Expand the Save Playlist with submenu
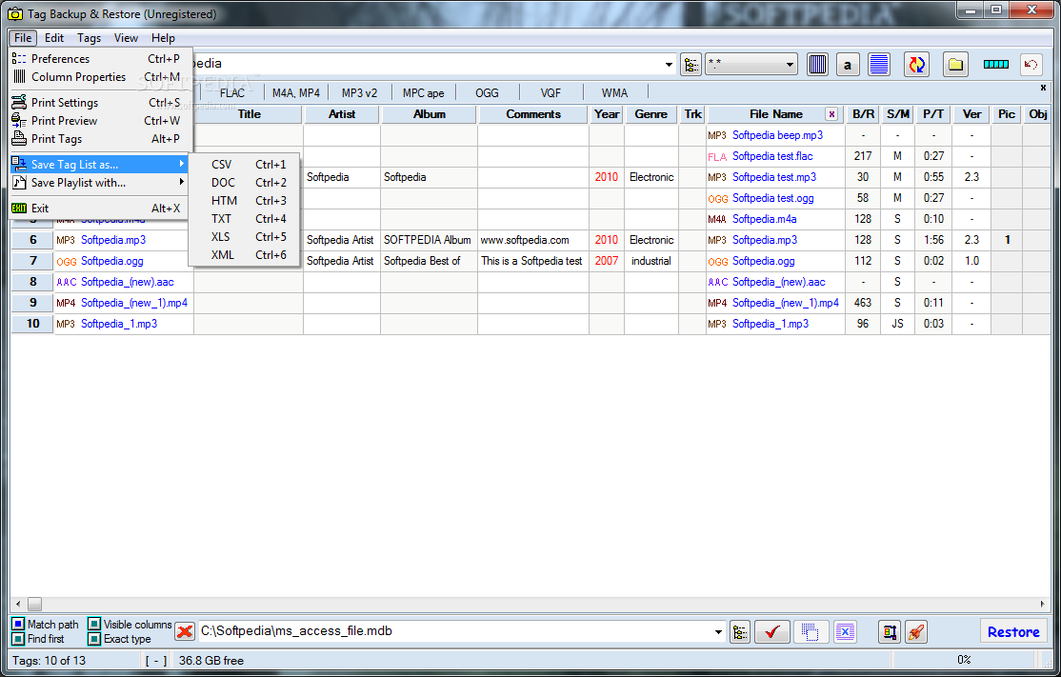Screen dimensions: 1061x677 [100, 183]
